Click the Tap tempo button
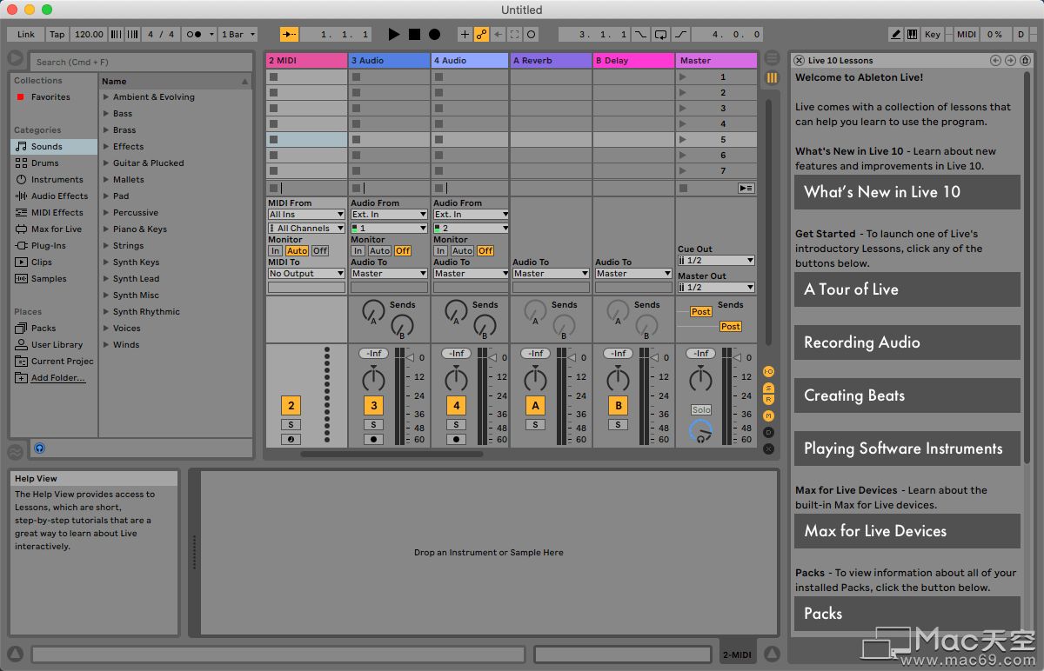1044x671 pixels. coord(57,35)
